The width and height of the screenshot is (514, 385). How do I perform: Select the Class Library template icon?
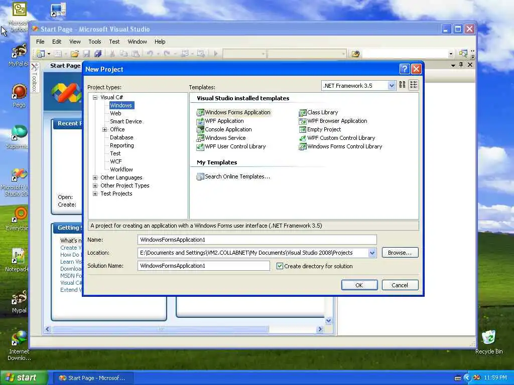pos(302,112)
